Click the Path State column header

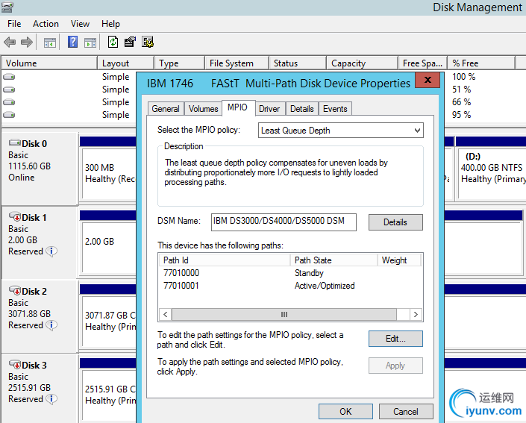point(334,260)
